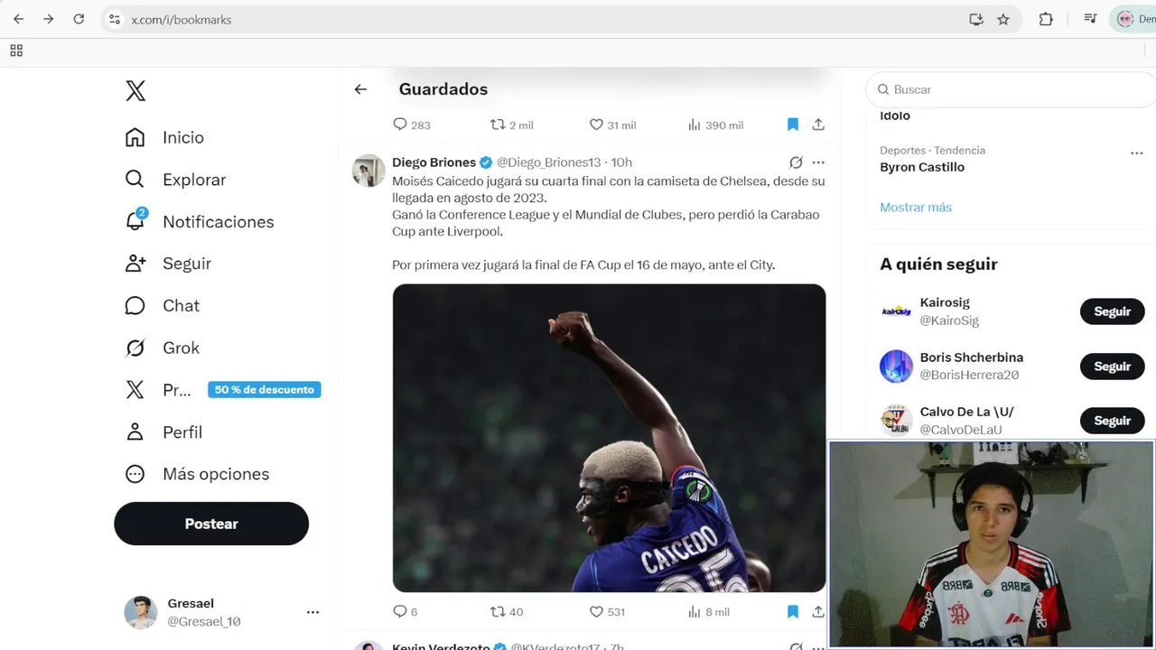This screenshot has width=1156, height=650.
Task: Like the post with 31 mil likes
Action: (596, 125)
